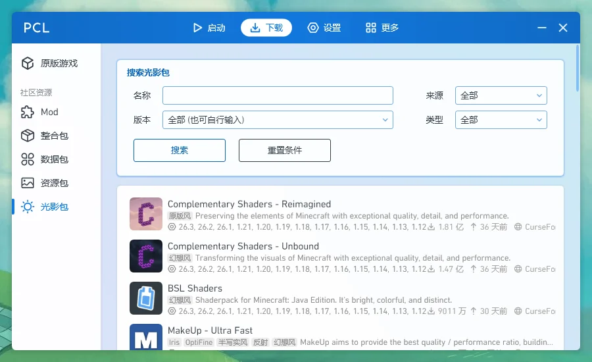This screenshot has height=362, width=592.
Task: Open the 资源包 resource pack section
Action: click(x=57, y=183)
